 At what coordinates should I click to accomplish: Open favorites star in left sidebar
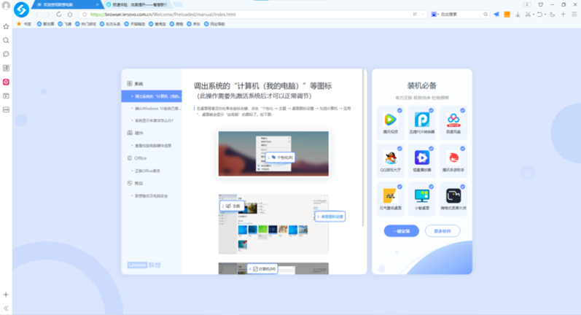click(x=7, y=26)
